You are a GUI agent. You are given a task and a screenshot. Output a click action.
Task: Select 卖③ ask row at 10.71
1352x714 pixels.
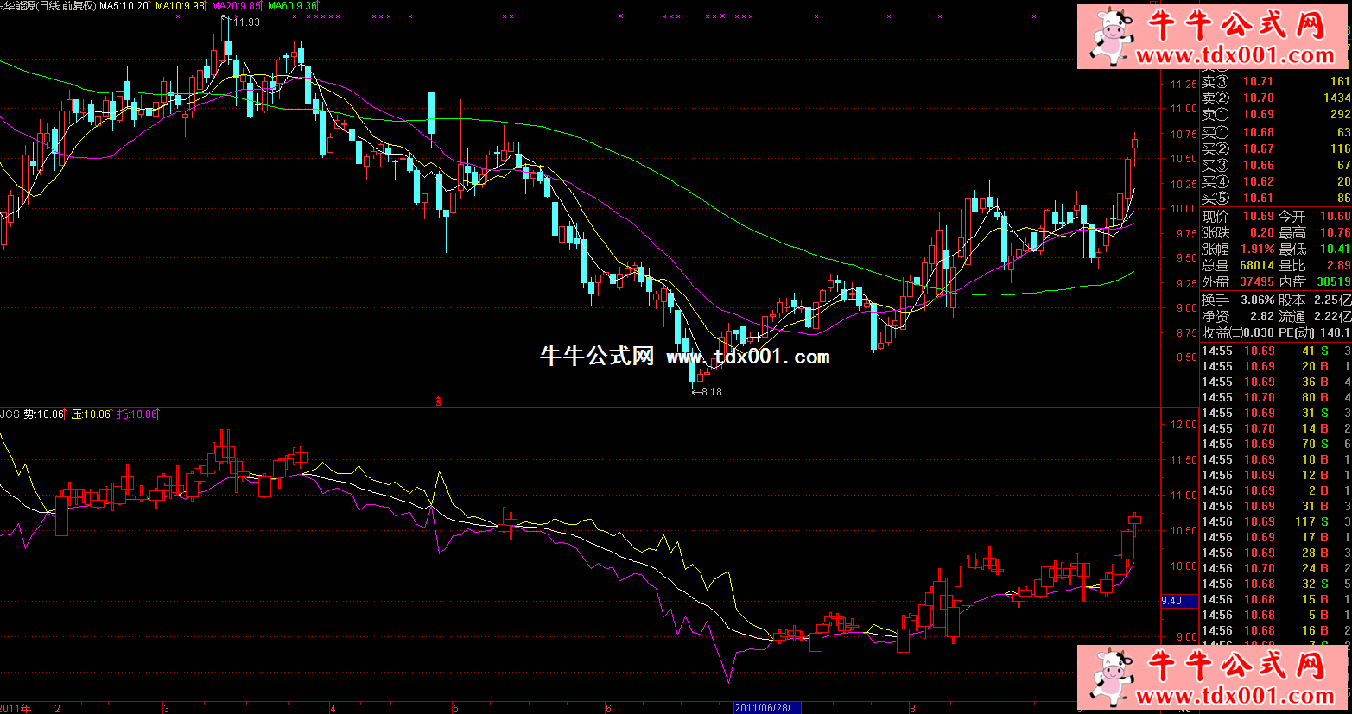point(1276,81)
